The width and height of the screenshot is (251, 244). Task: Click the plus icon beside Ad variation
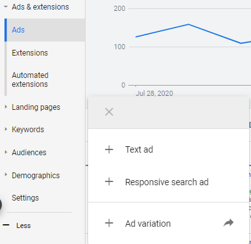point(109,224)
